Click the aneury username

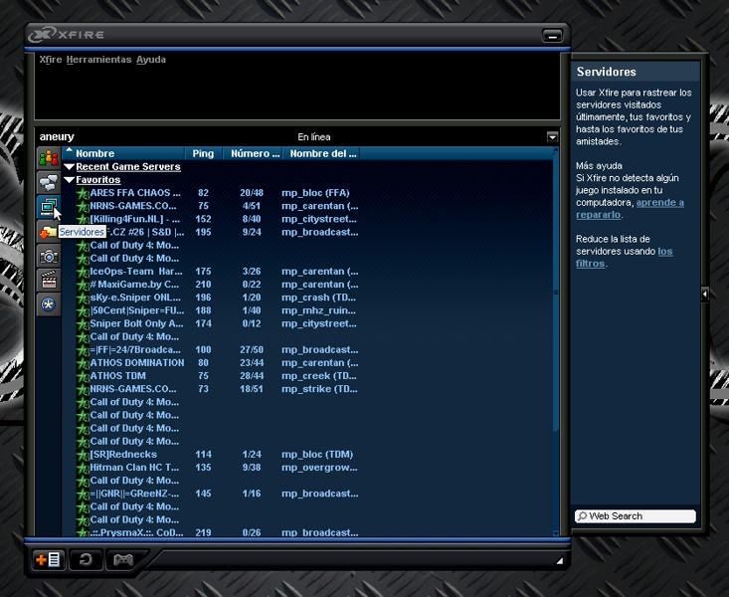click(57, 136)
